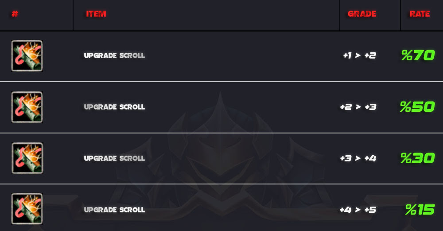Click the green %70 rate value
The width and height of the screenshot is (443, 231).
[x=418, y=55]
